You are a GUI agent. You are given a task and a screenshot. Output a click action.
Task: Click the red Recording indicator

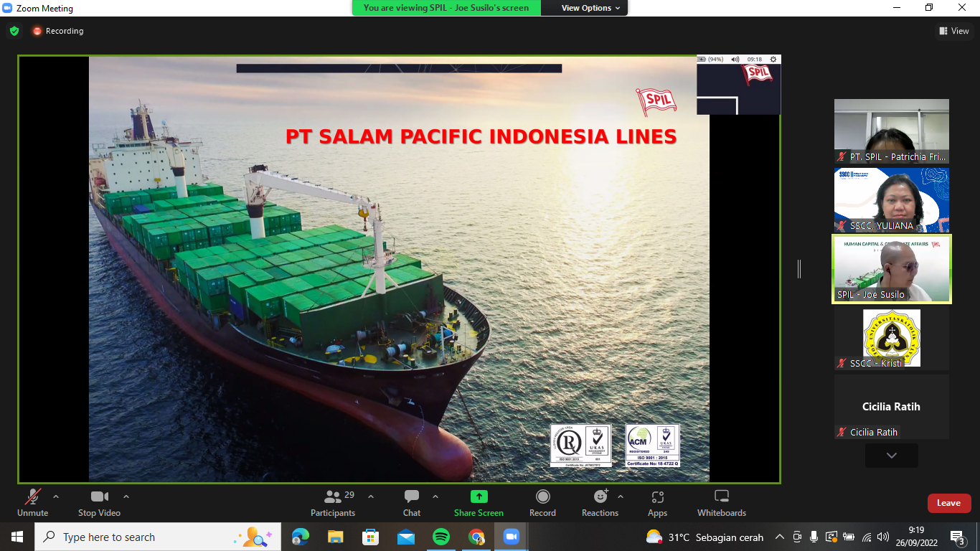(57, 31)
